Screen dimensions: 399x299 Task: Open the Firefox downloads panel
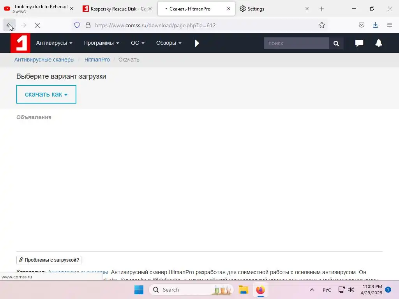point(375,25)
